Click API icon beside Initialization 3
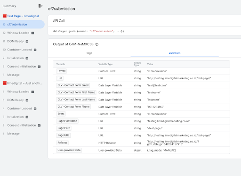This screenshot has width=241, height=176. coord(27,117)
